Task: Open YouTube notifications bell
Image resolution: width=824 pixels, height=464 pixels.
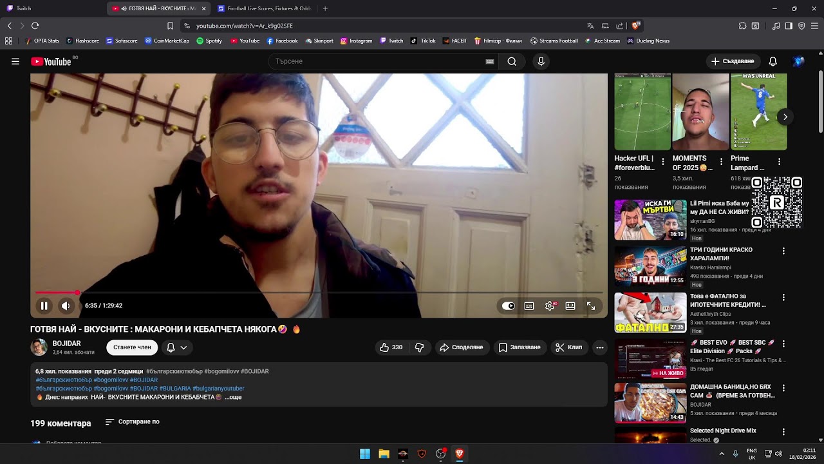Action: point(773,61)
